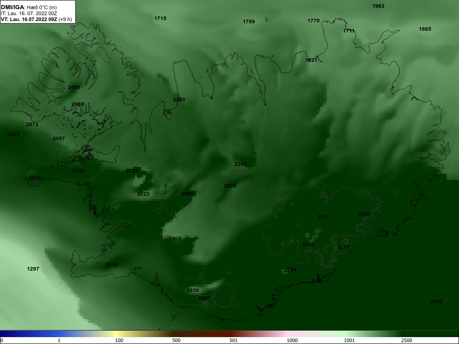Select the 2023 height value
The width and height of the screenshot is (459, 344).
click(143, 194)
